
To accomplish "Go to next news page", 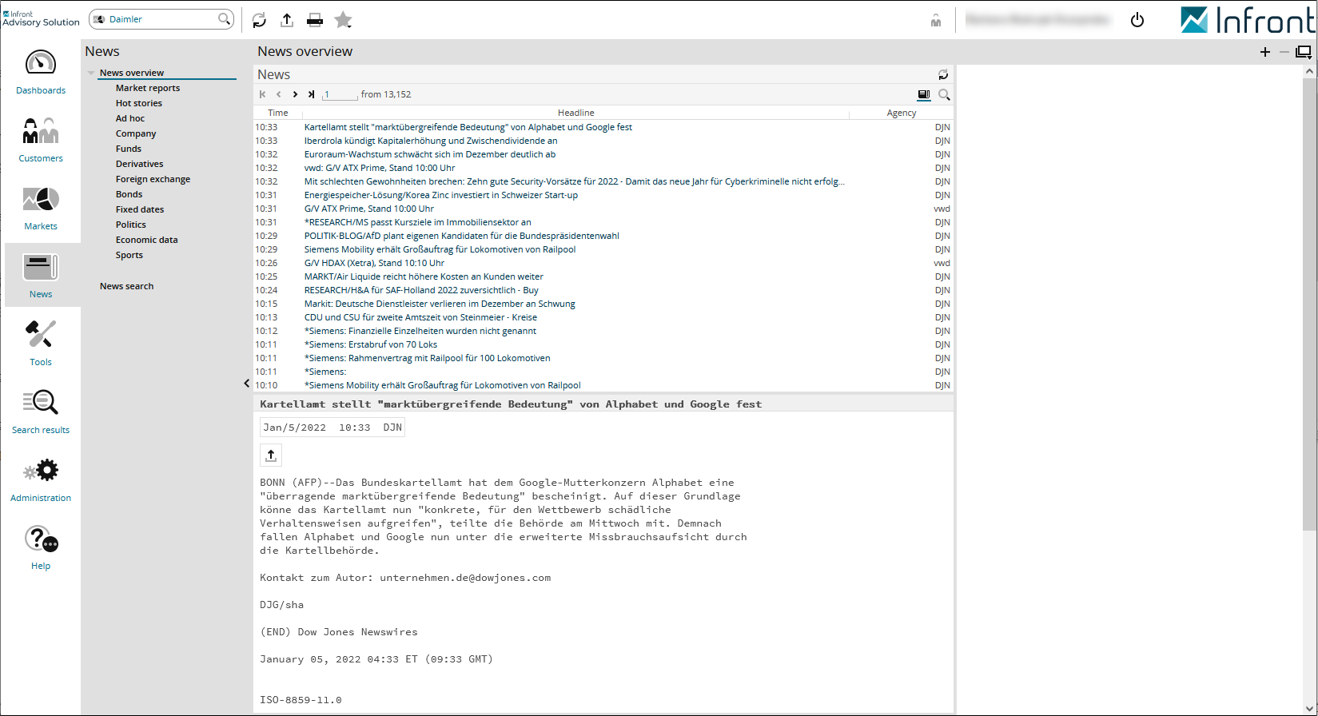I will [x=295, y=94].
